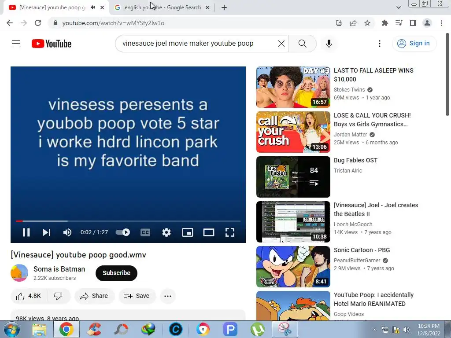Share this page icon in address bar

point(353,23)
